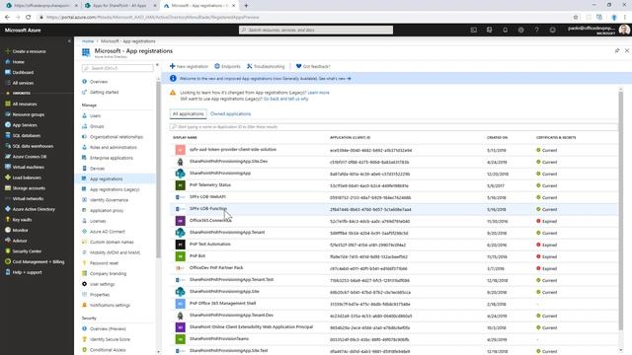The width and height of the screenshot is (632, 355).
Task: Click the Learn more link
Action: 318,93
